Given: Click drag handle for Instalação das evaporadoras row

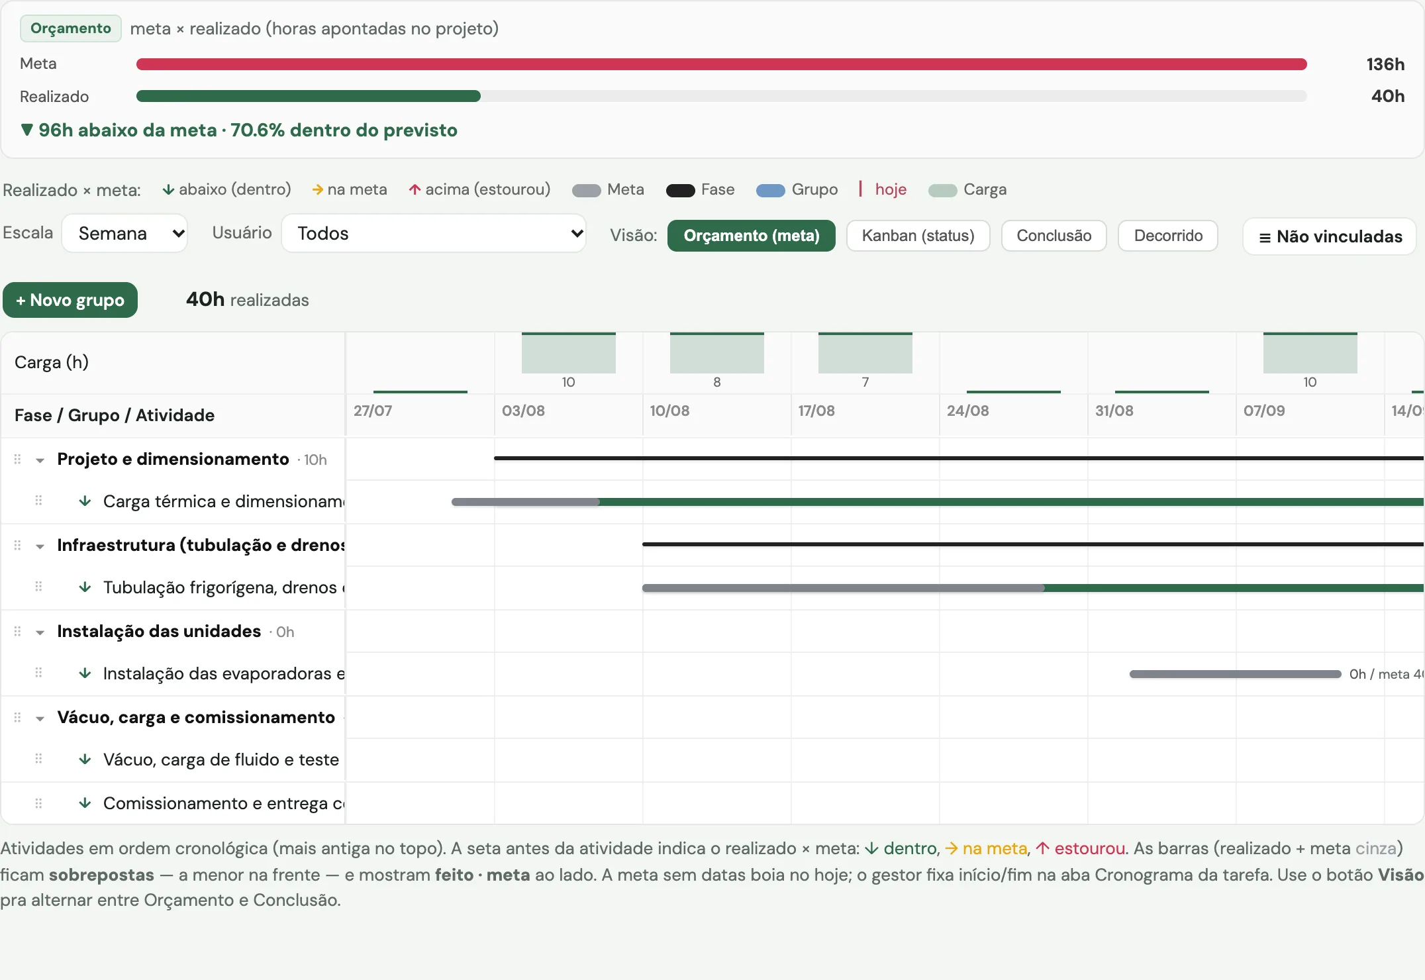Looking at the screenshot, I should [x=38, y=673].
